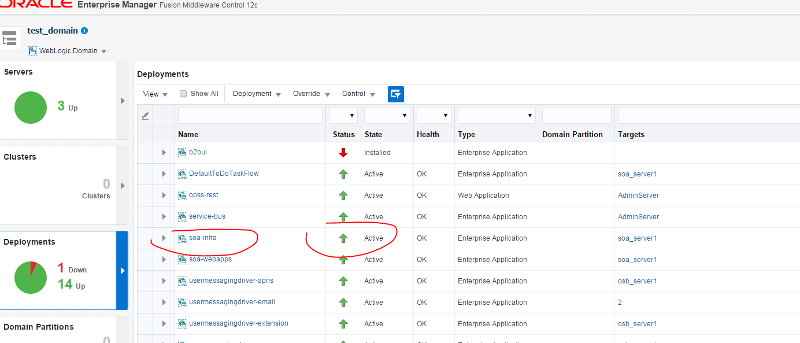Open the State filter dropdown
800x343 pixels.
tap(387, 116)
